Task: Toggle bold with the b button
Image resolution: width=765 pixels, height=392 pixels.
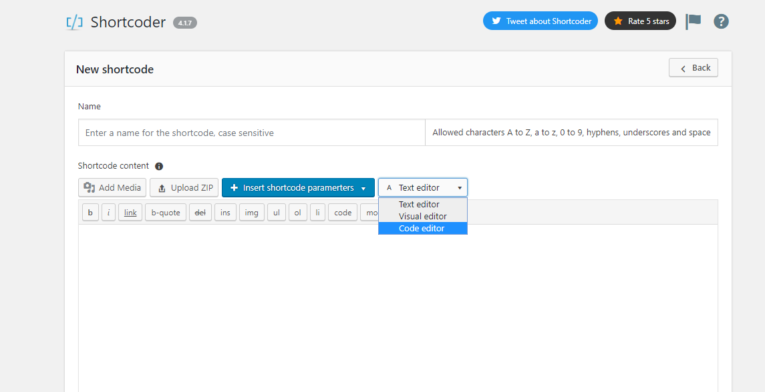Action: coord(90,213)
